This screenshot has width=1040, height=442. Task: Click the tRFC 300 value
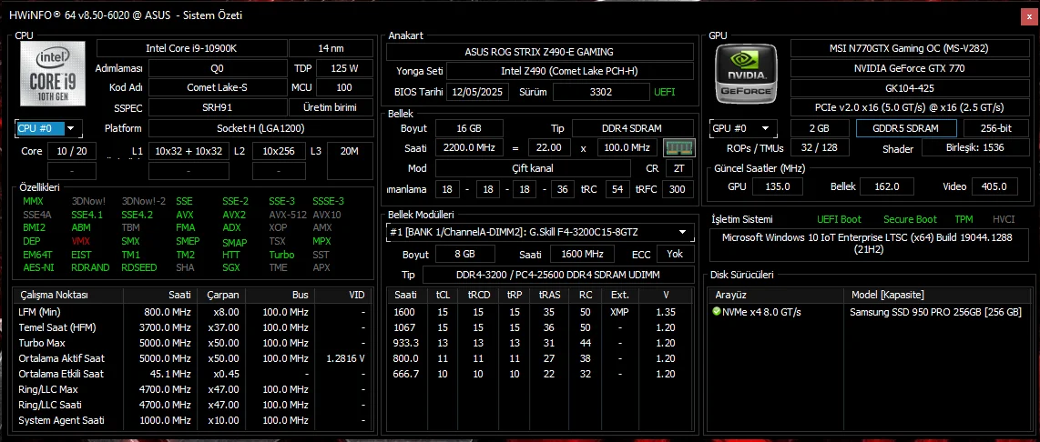[x=678, y=189]
